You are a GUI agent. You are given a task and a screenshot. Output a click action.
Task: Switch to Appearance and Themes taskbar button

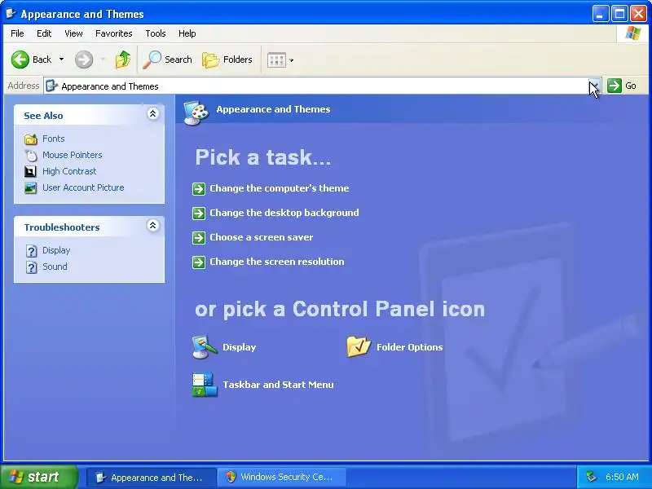click(152, 477)
